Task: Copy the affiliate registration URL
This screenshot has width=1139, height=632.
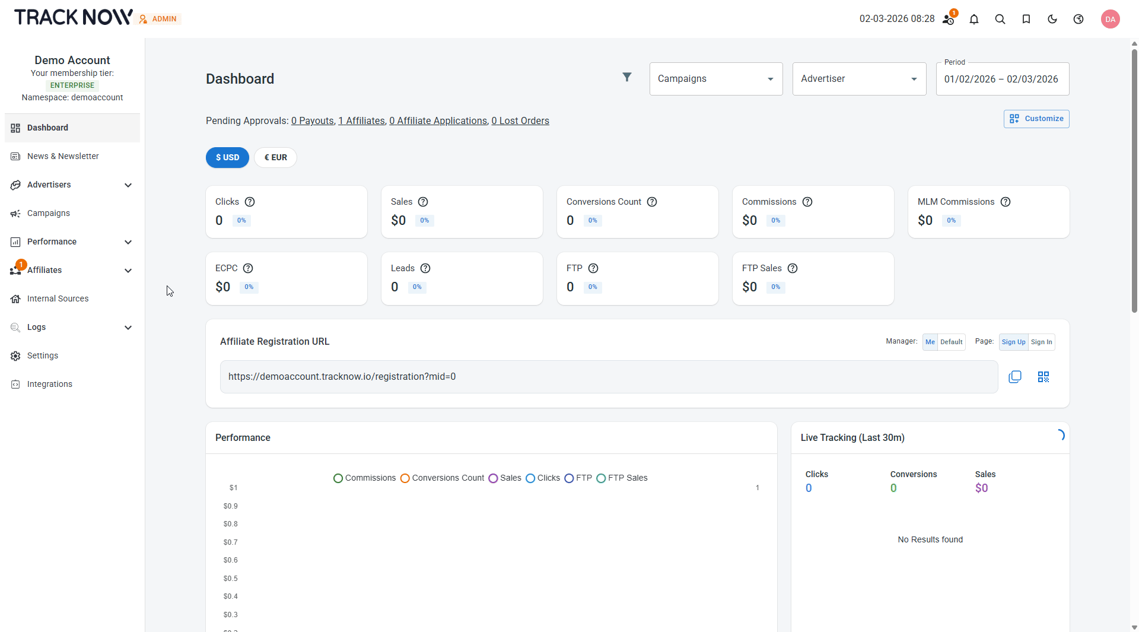Action: coord(1014,377)
